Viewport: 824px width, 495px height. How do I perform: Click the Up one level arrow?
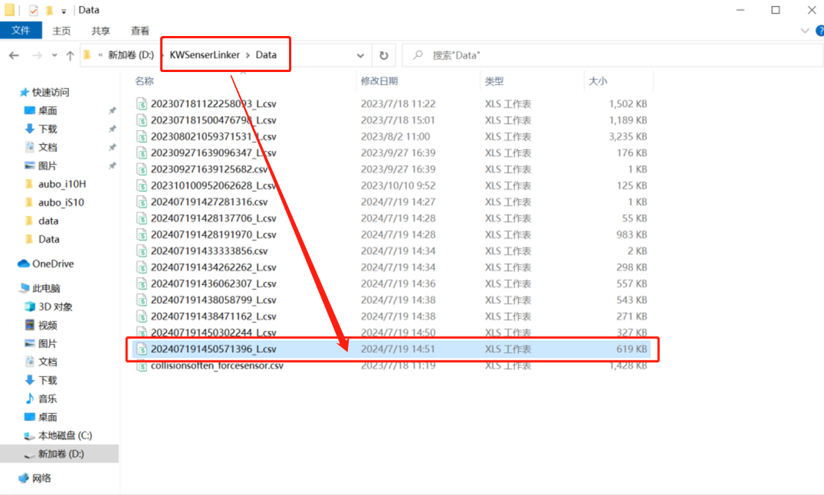(70, 55)
